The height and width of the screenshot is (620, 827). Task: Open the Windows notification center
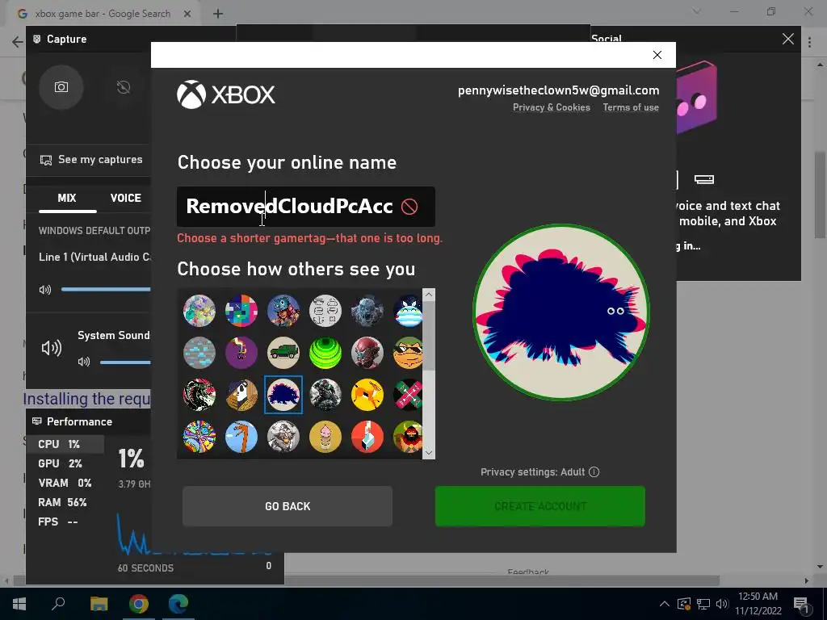tap(802, 604)
